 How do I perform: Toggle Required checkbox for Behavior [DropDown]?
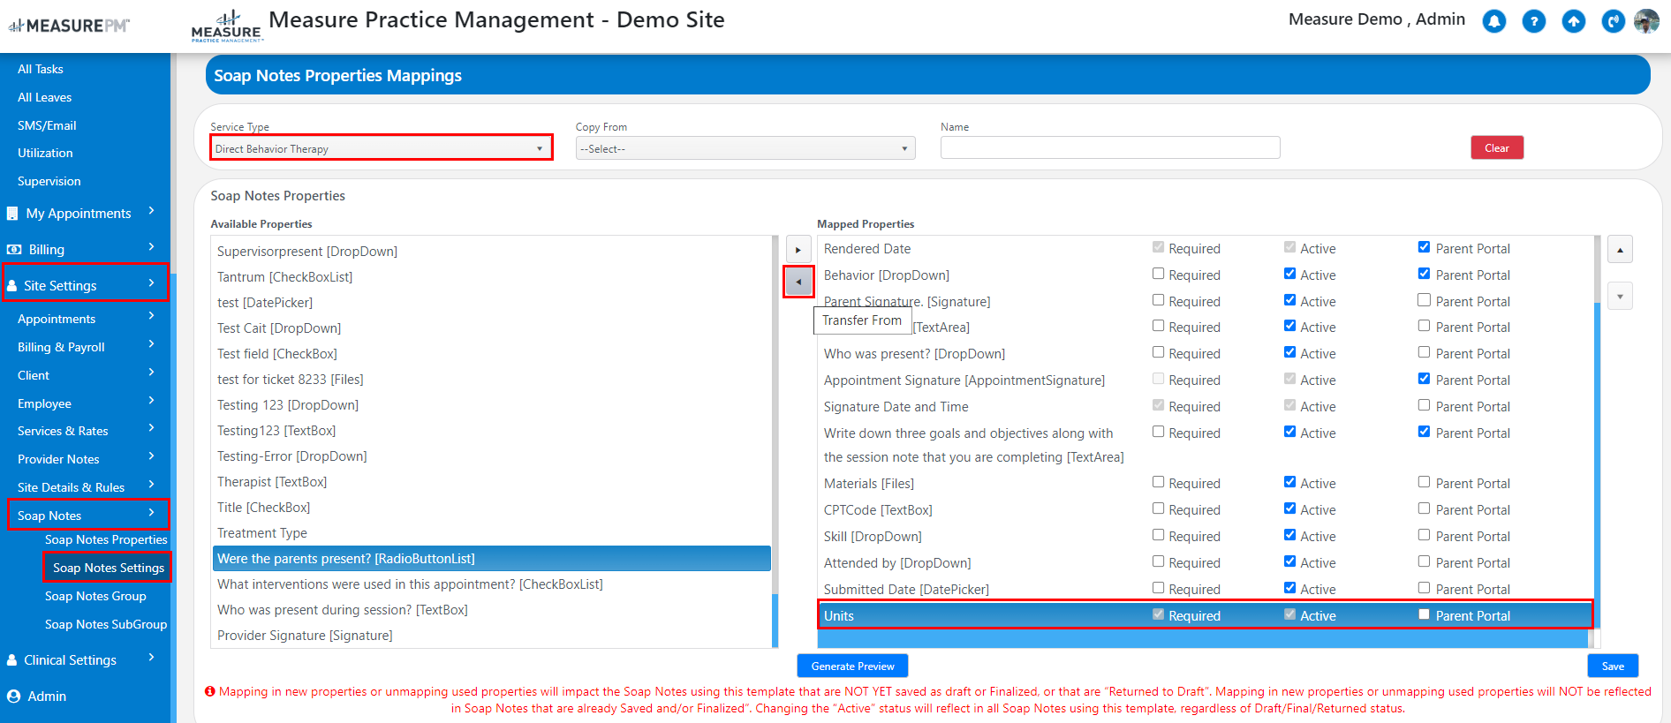(1158, 274)
